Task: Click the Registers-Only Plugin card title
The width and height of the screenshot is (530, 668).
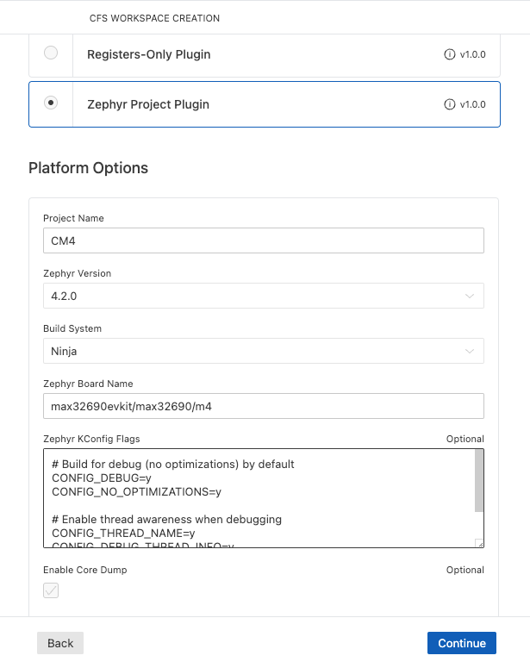Action: [x=148, y=54]
